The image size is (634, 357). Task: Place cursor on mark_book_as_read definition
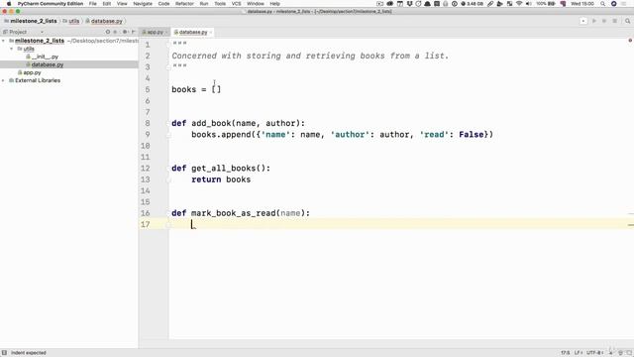(x=241, y=213)
